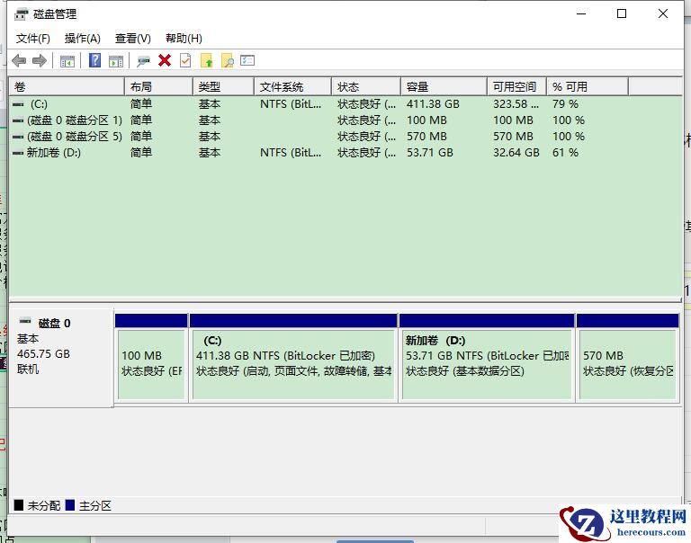Image resolution: width=691 pixels, height=543 pixels.
Task: Click the red X delete icon
Action: point(165,60)
